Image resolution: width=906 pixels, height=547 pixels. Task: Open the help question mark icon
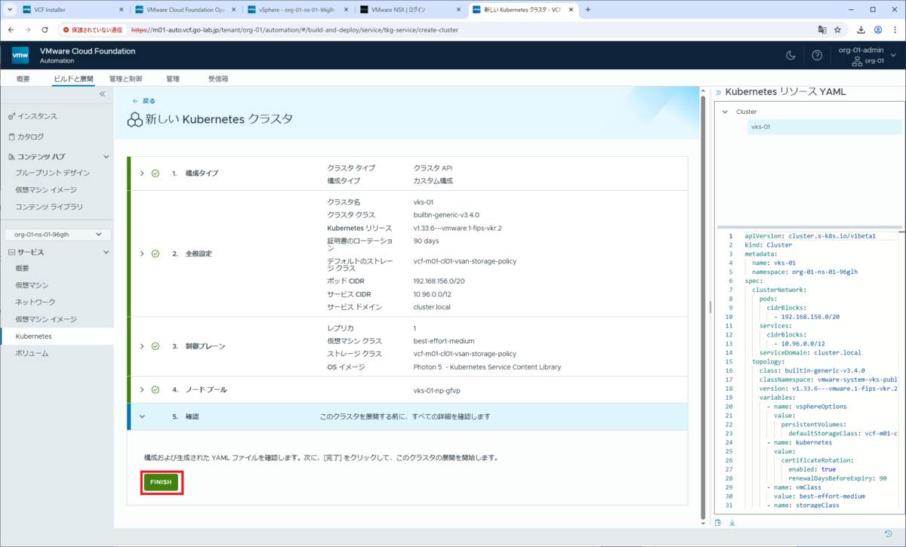(x=817, y=55)
